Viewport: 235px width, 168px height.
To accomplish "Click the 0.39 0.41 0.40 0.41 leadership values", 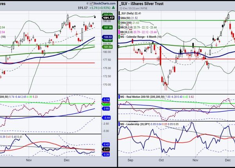I will pyautogui.click(x=11, y=137).
